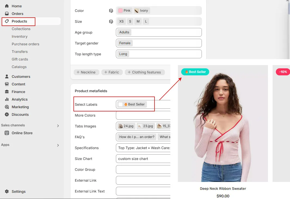Click the Finance bank icon
The image size is (290, 199).
tap(7, 92)
